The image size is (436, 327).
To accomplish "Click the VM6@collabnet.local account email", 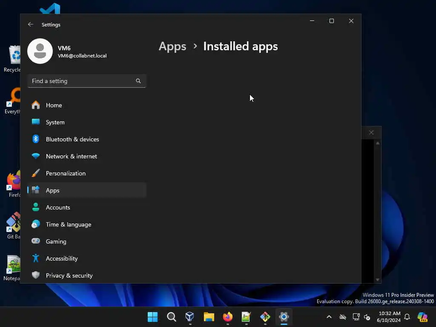I will point(82,56).
